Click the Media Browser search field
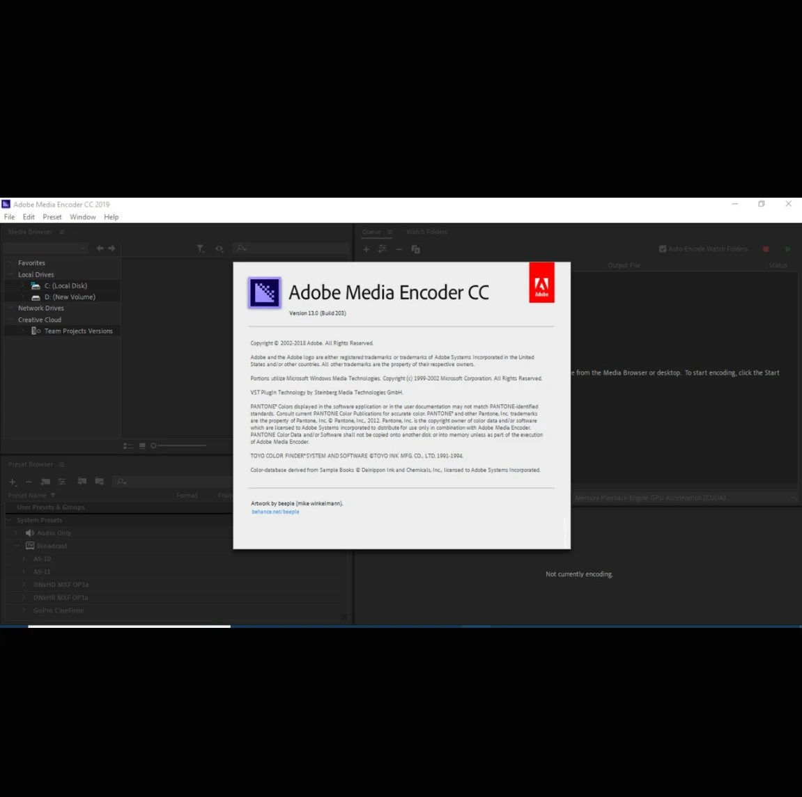This screenshot has height=797, width=802. 291,248
